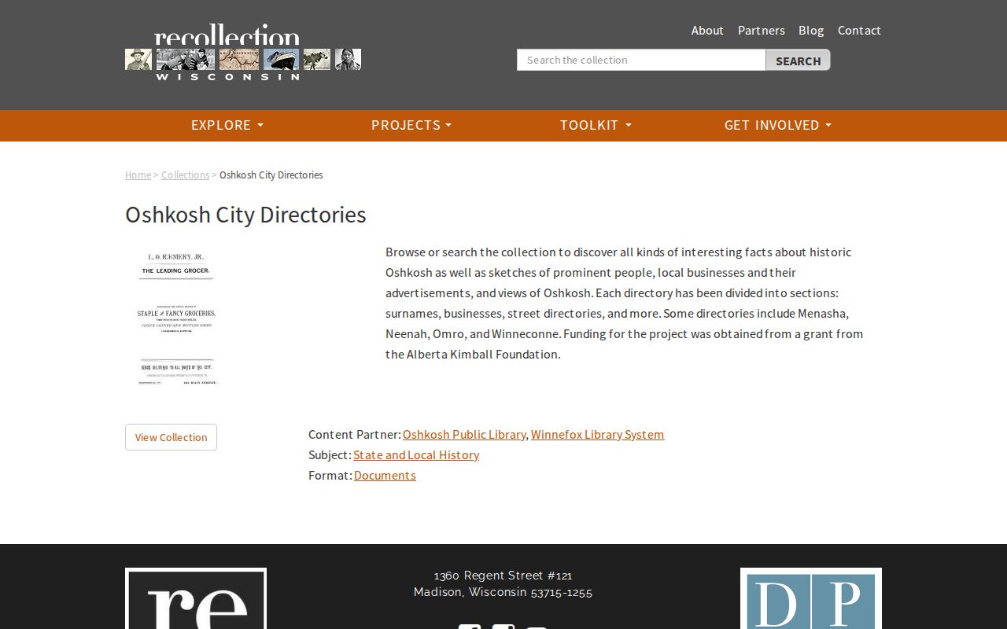The image size is (1007, 629).
Task: Open the PROJECTS dropdown menu
Action: 411,125
